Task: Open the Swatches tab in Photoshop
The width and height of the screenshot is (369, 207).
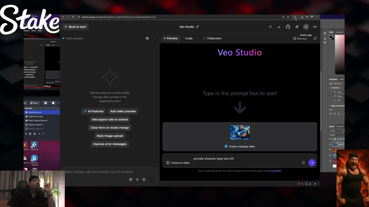Action: click(x=339, y=32)
